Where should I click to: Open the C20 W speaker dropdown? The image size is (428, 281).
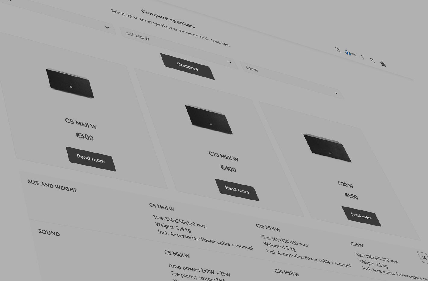[x=336, y=93]
